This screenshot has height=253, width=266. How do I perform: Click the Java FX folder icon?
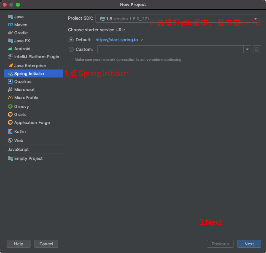coord(10,41)
